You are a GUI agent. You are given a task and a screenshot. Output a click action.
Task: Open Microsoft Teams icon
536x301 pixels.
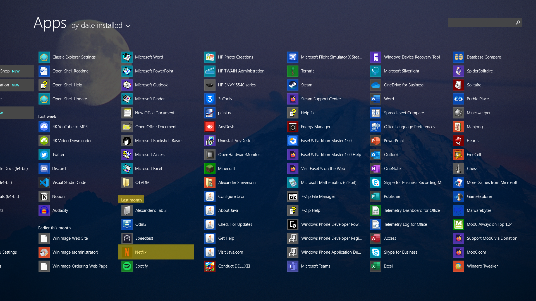pyautogui.click(x=293, y=266)
